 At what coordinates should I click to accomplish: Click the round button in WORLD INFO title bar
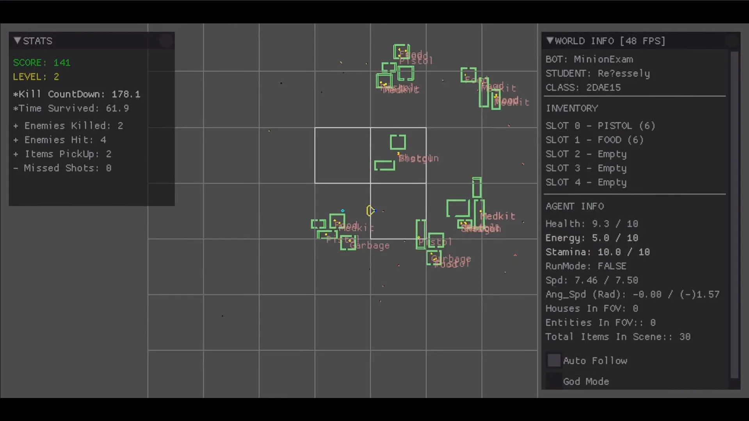732,41
